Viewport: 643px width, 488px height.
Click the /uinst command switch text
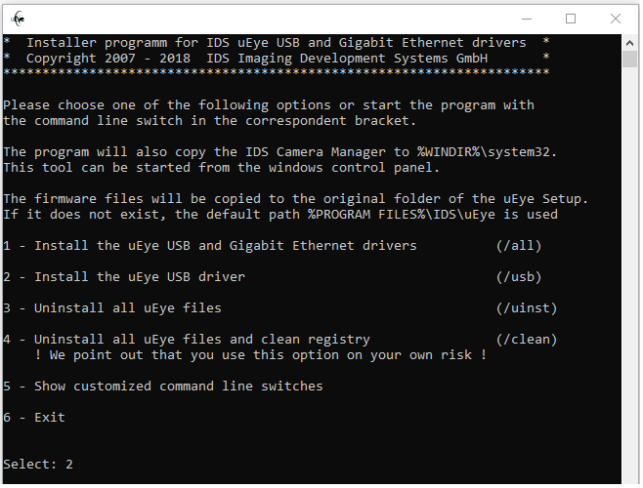coord(526,308)
